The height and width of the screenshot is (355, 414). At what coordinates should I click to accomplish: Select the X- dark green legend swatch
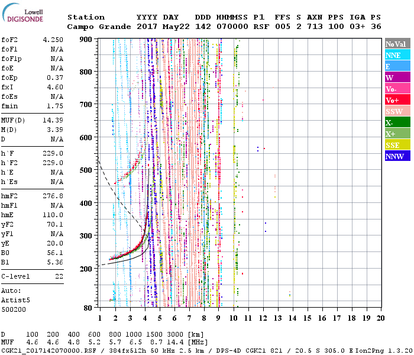[397, 122]
